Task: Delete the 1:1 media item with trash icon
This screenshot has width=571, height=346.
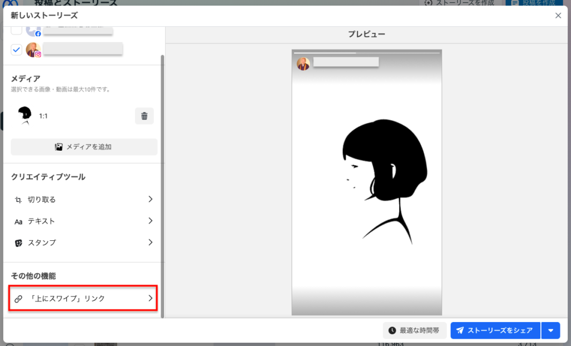Action: point(144,116)
